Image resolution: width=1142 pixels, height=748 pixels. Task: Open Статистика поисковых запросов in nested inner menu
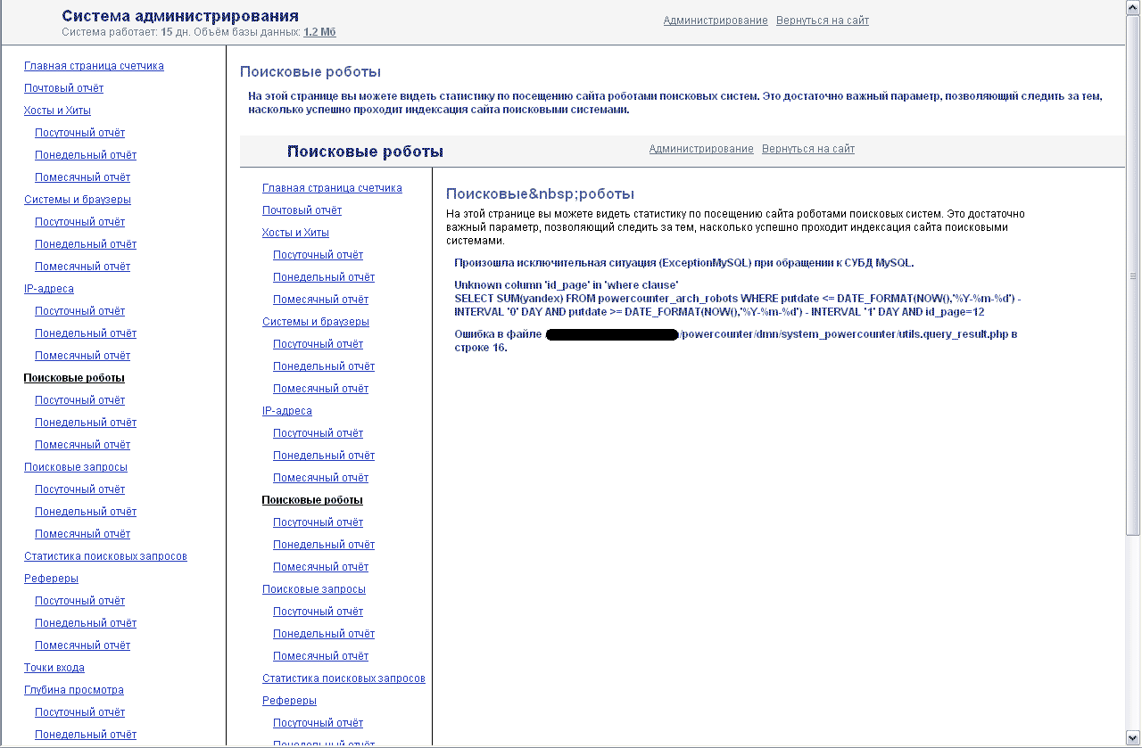point(343,678)
